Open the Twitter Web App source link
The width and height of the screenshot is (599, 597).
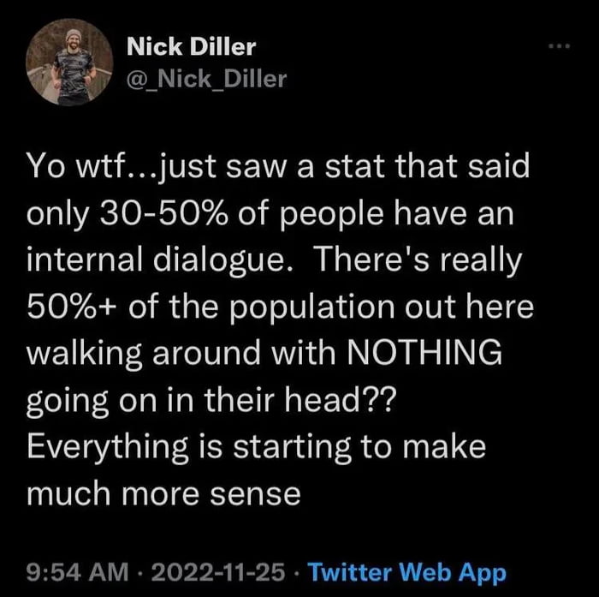tap(406, 573)
